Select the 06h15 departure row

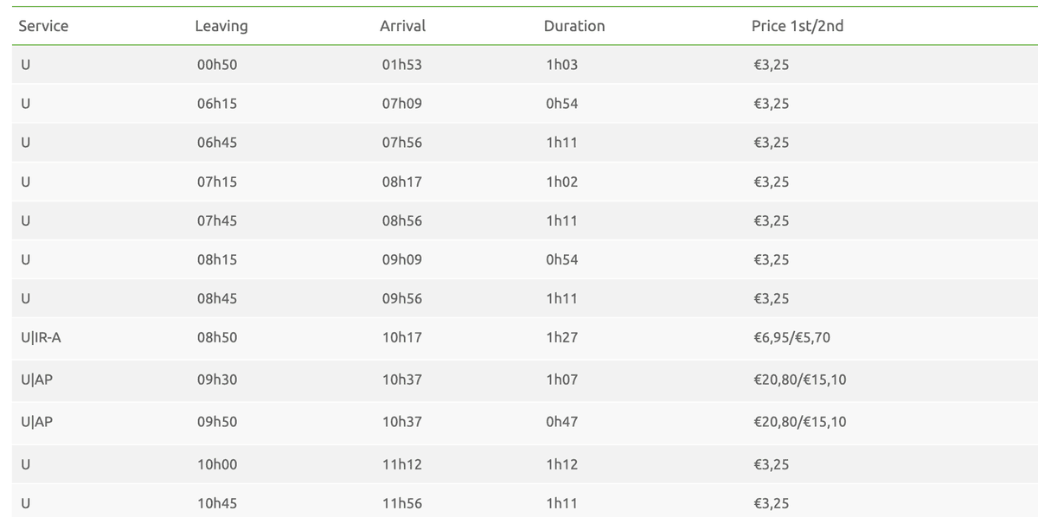pyautogui.click(x=525, y=104)
